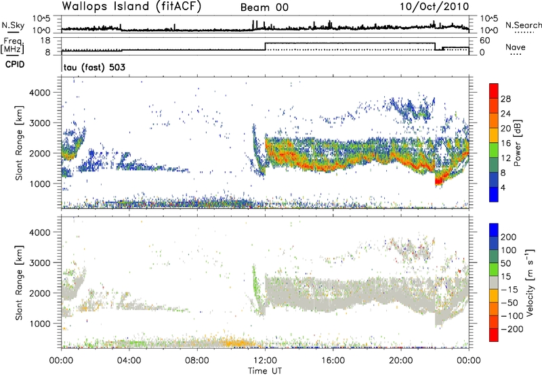542x375 pixels.
Task: Click the "16:00" time tick label
Action: [333, 361]
